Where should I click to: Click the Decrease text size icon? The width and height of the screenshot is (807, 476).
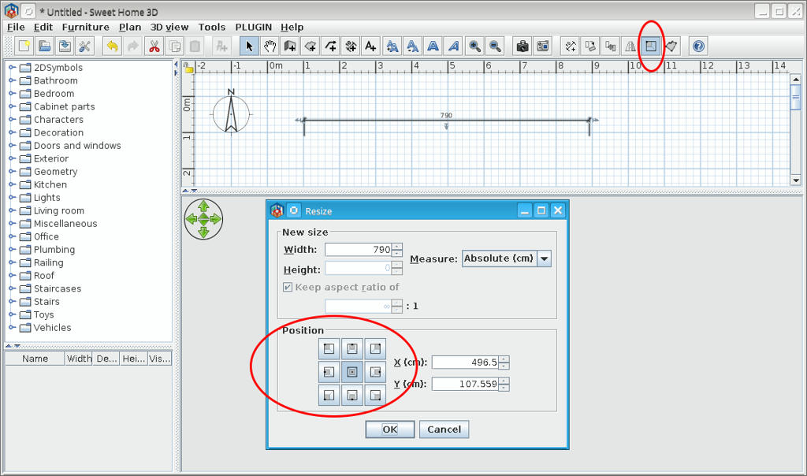(x=413, y=46)
